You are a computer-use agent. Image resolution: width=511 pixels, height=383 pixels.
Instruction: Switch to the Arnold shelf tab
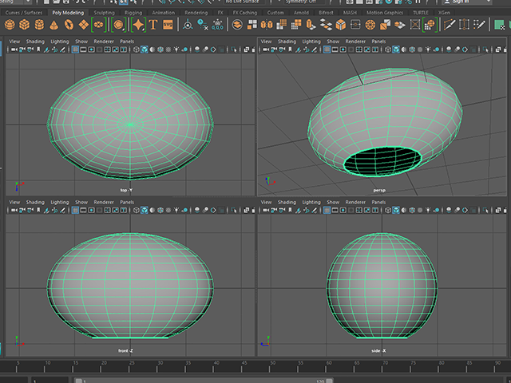(301, 13)
